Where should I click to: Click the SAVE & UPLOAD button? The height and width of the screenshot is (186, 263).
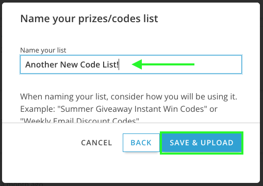click(x=202, y=143)
